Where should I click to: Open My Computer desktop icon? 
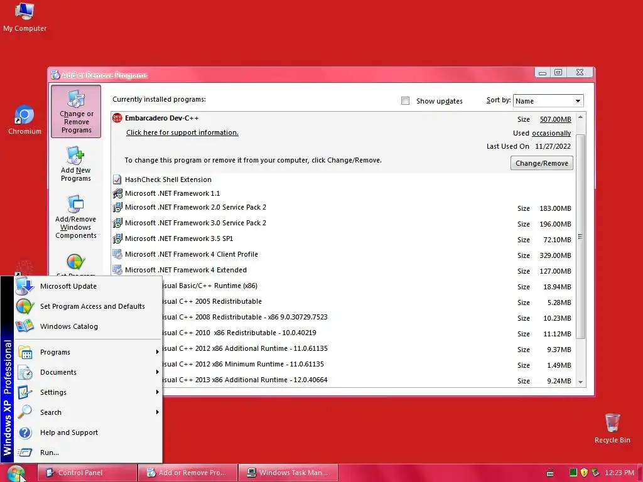(x=24, y=17)
